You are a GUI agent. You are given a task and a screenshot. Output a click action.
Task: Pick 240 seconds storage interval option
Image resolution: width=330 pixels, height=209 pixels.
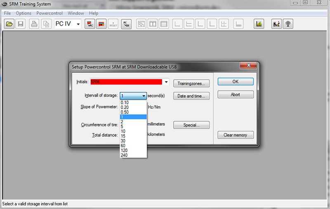[x=124, y=155]
